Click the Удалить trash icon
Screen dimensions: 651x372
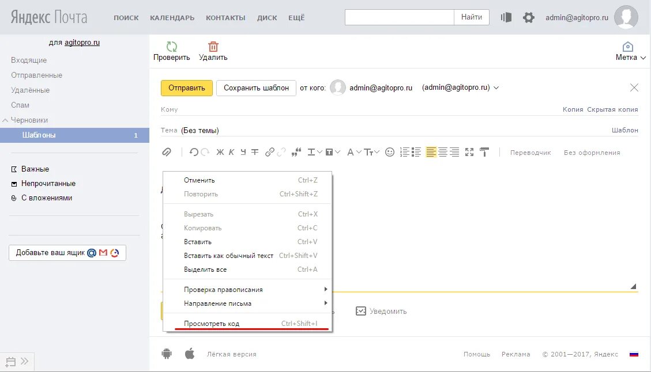[213, 47]
